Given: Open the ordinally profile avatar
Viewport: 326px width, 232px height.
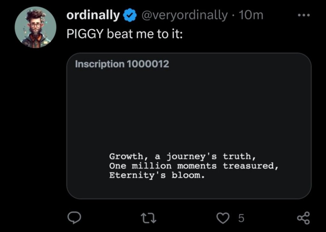Looking at the screenshot, I should [35, 27].
